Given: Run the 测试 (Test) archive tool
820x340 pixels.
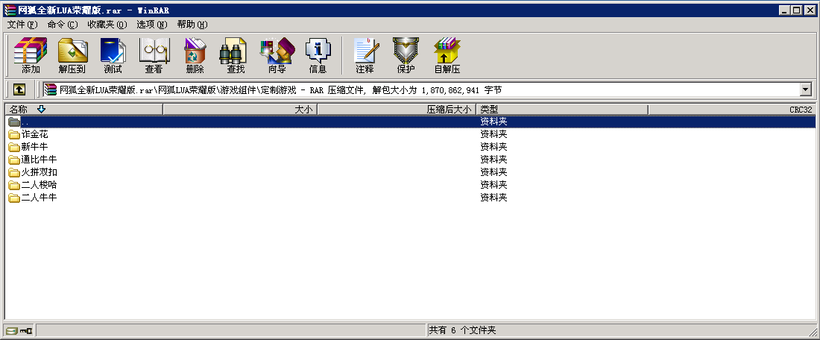Looking at the screenshot, I should pos(113,55).
